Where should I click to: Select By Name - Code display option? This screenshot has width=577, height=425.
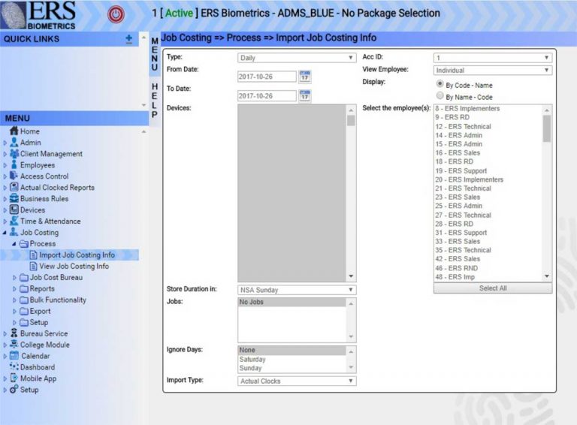(x=440, y=96)
